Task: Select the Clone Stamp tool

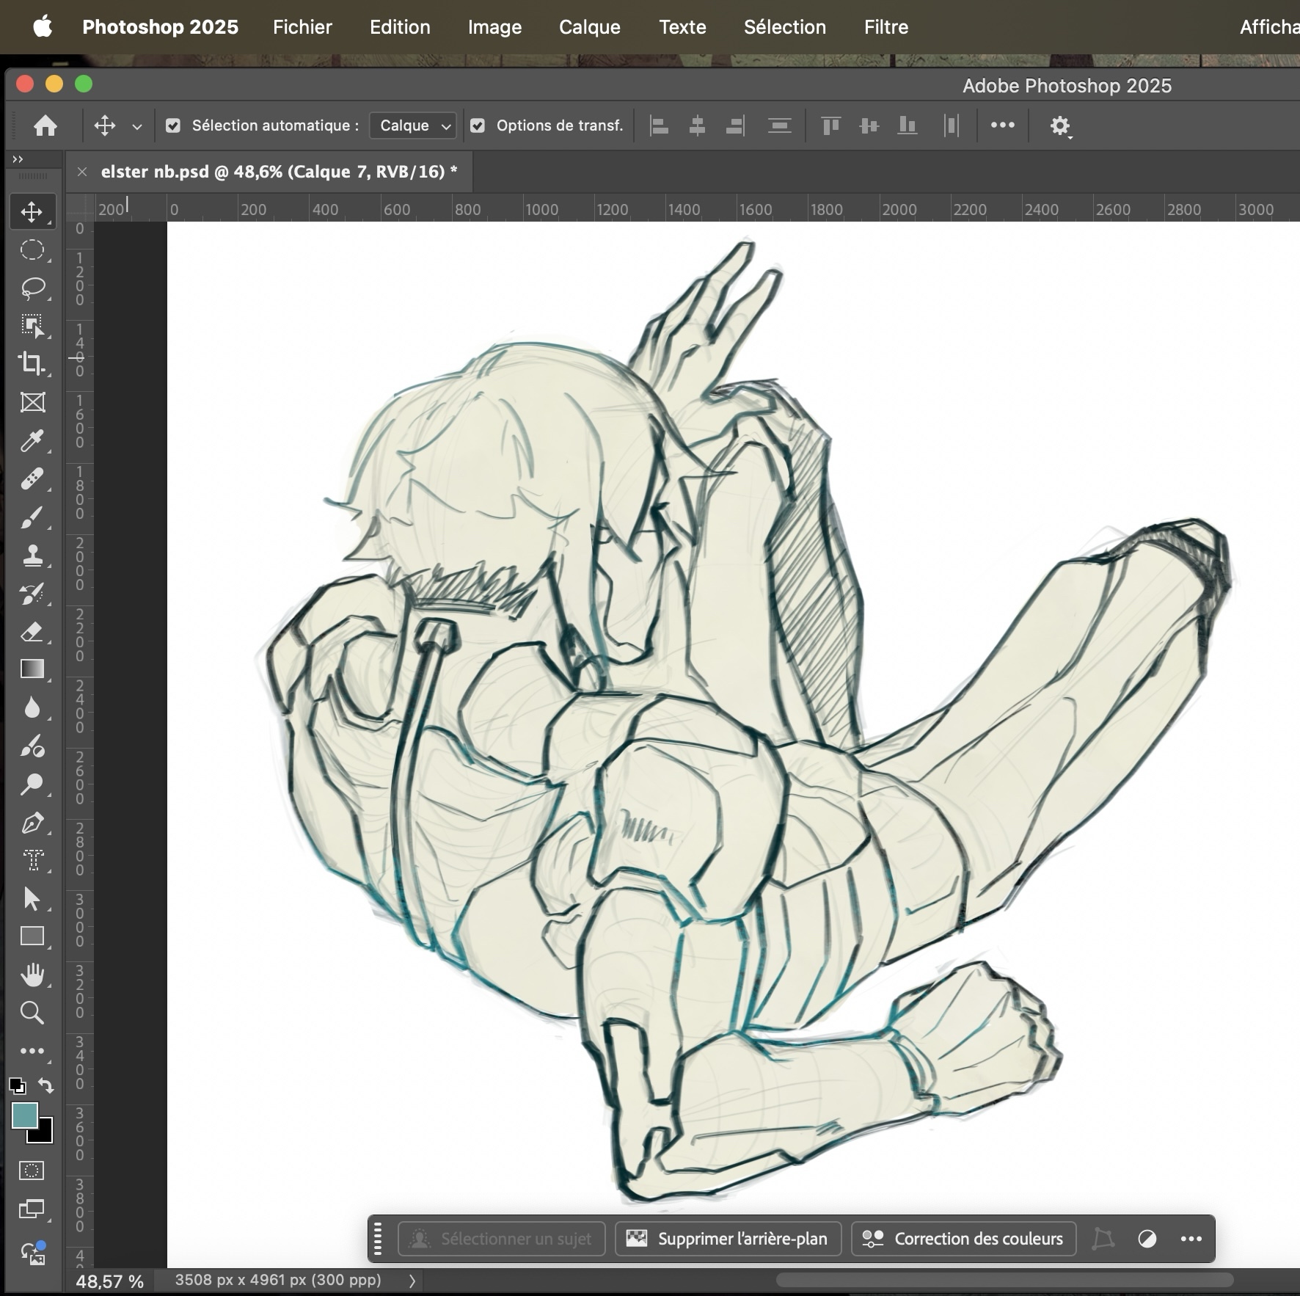Action: (x=32, y=556)
